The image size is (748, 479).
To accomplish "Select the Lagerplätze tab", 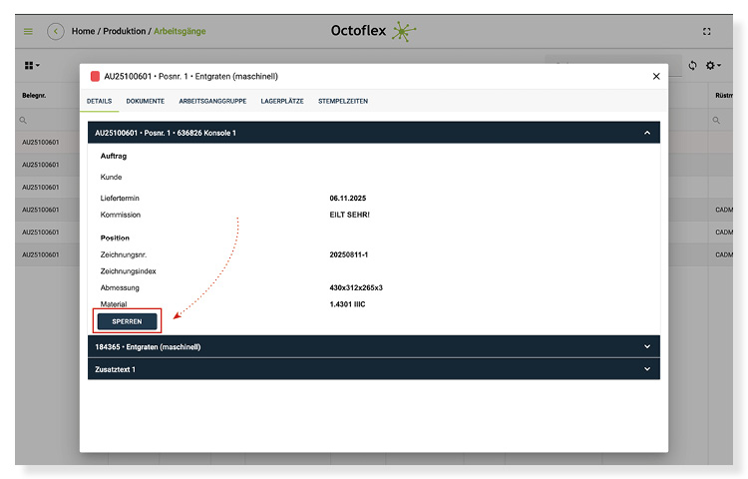I will pyautogui.click(x=281, y=101).
